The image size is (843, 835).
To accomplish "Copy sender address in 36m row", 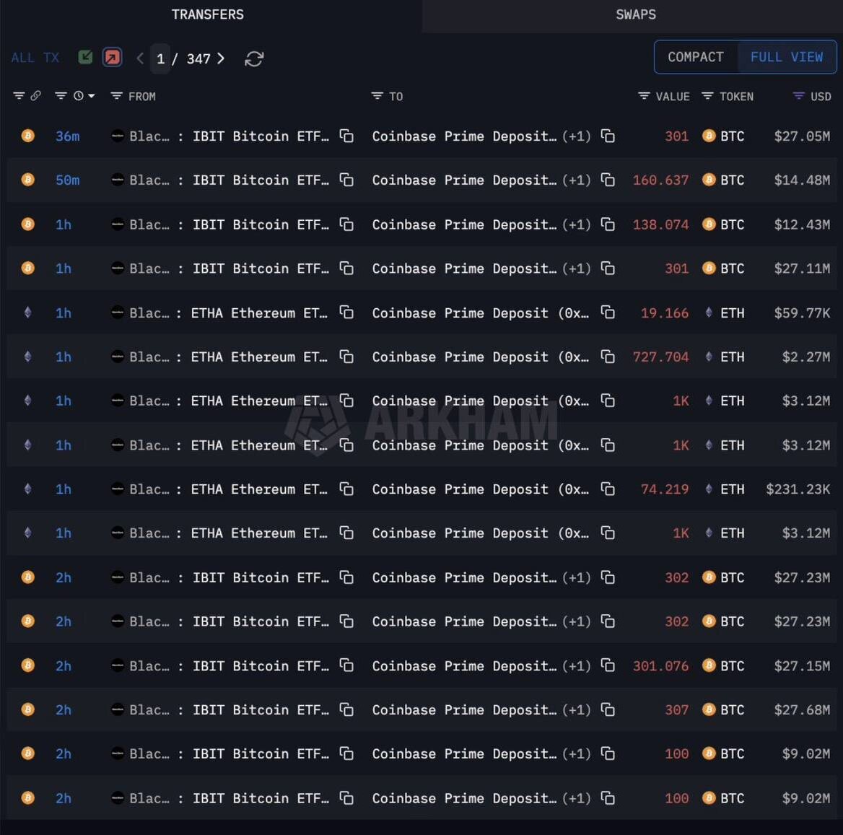I will [x=346, y=136].
